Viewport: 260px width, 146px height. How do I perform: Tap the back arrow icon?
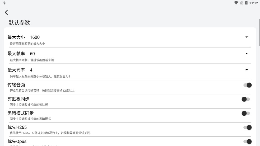[6, 12]
